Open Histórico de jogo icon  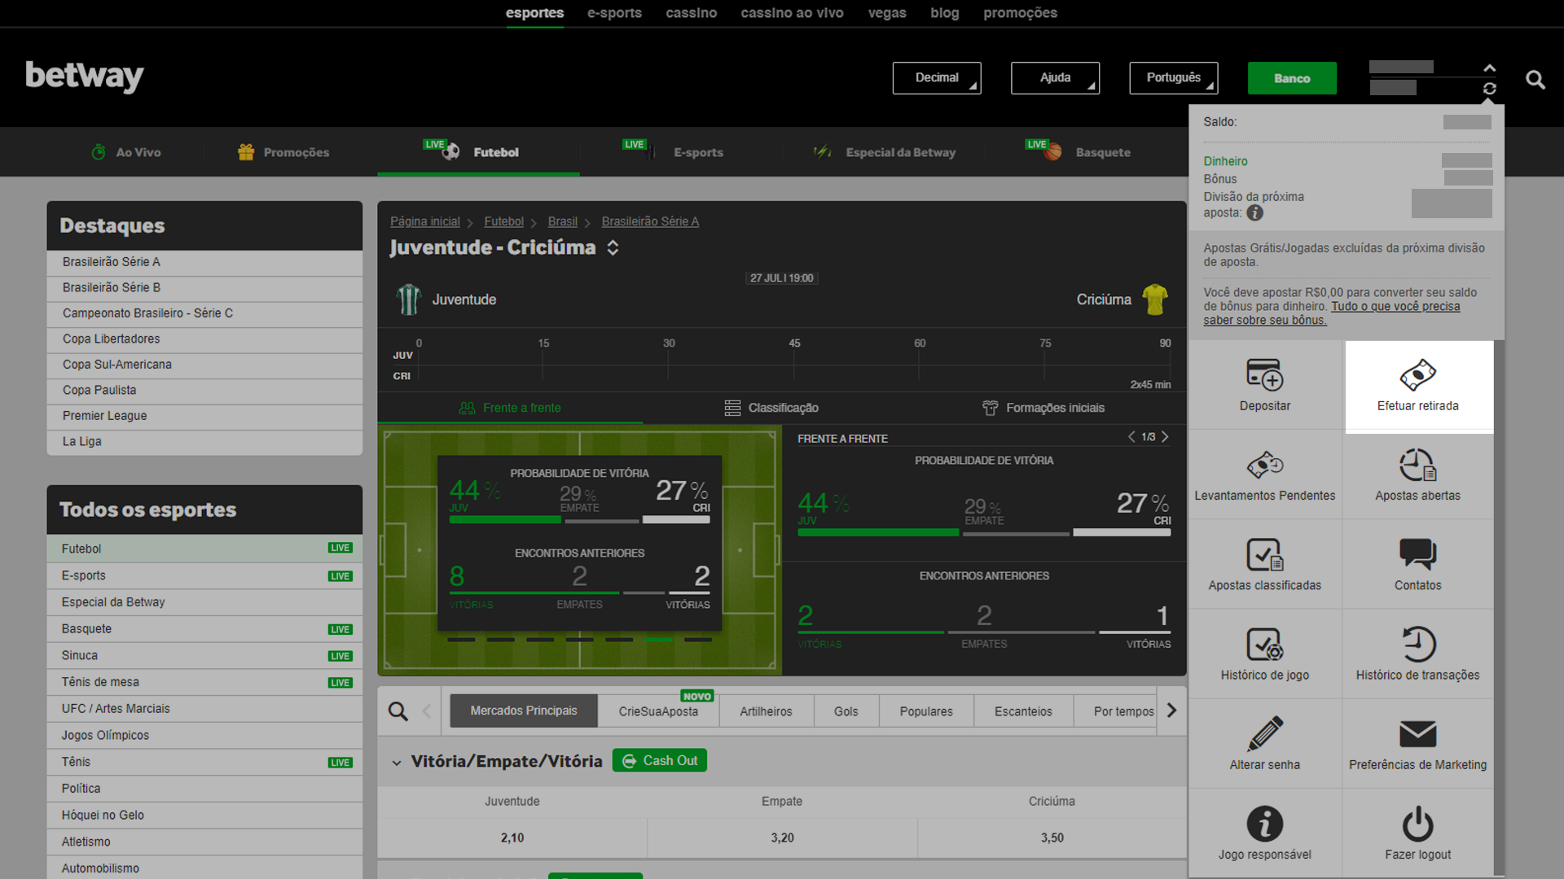point(1264,645)
